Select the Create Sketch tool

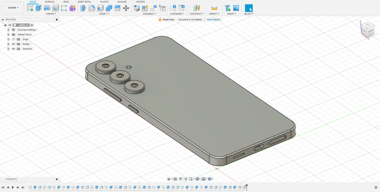click(30, 8)
